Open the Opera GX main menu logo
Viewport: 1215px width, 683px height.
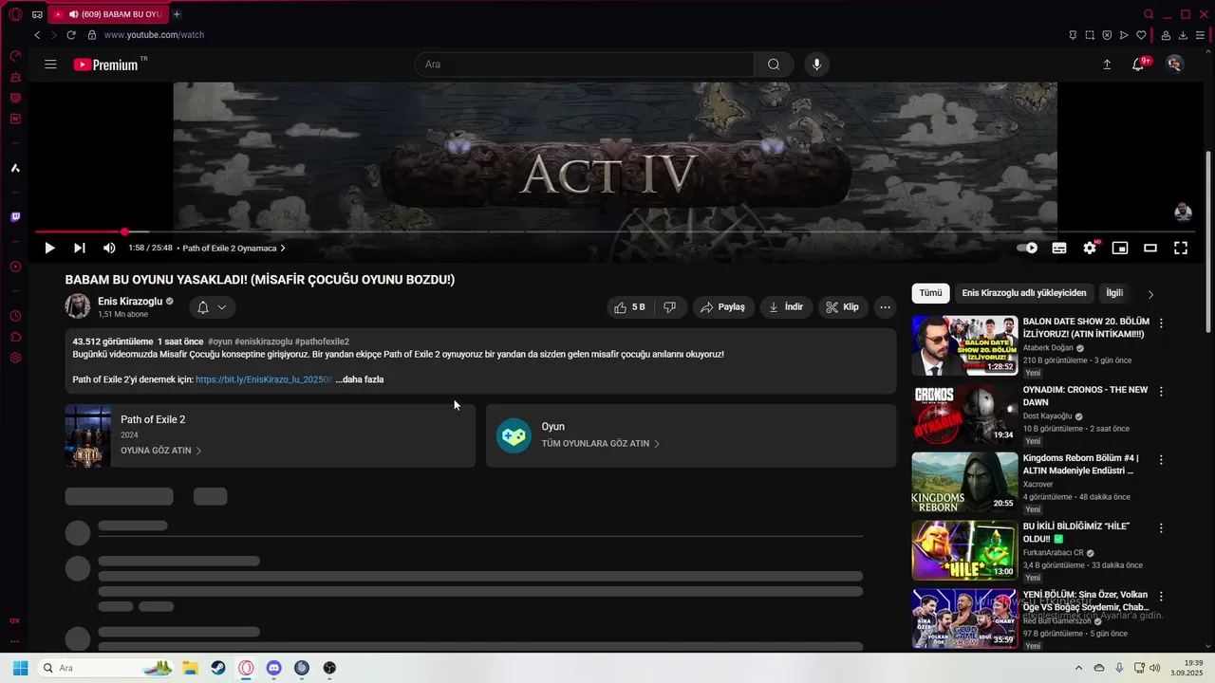coord(15,14)
